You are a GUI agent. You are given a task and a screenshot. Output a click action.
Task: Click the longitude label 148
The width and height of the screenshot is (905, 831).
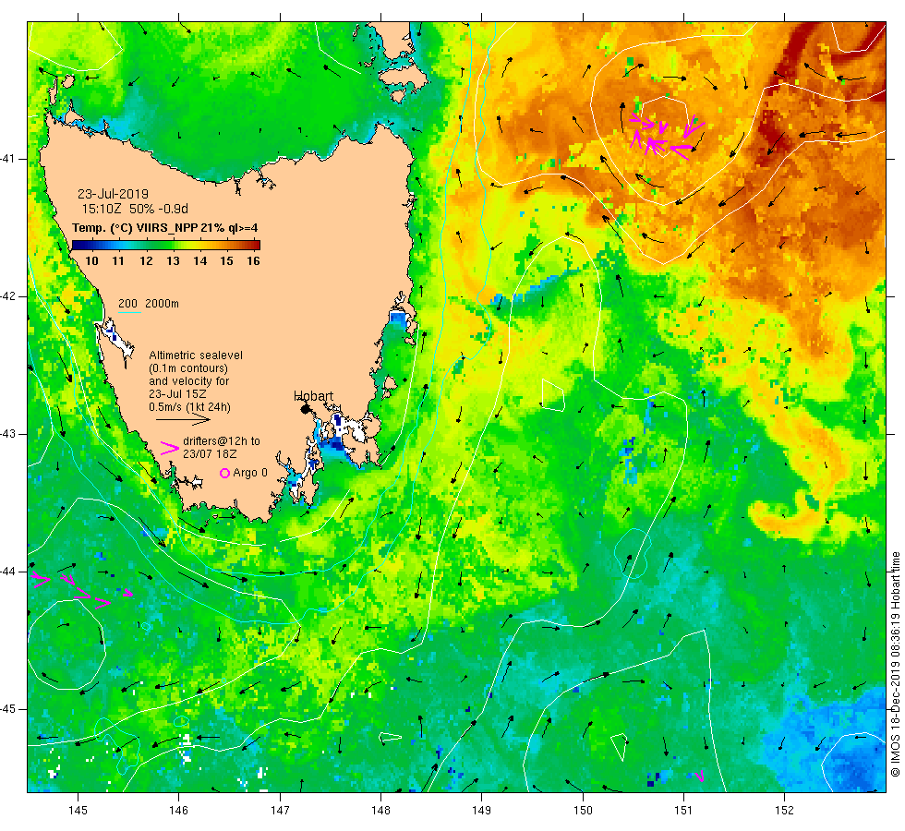[380, 811]
